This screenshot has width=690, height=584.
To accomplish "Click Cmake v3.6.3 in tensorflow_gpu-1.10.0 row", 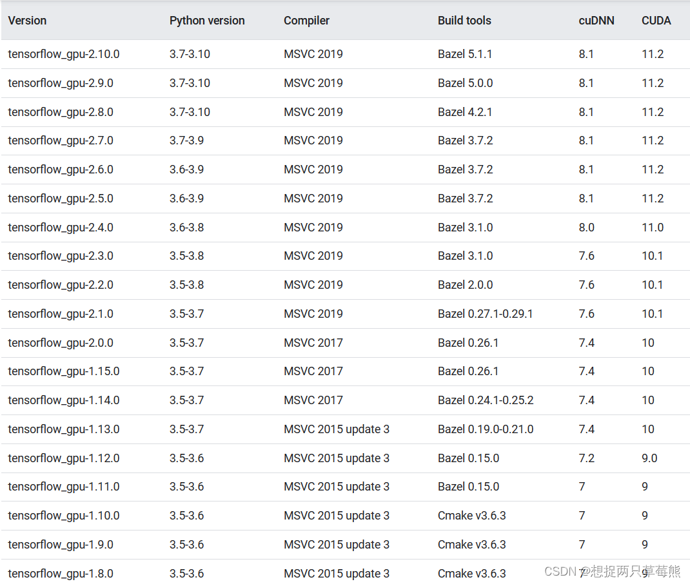I will point(472,516).
